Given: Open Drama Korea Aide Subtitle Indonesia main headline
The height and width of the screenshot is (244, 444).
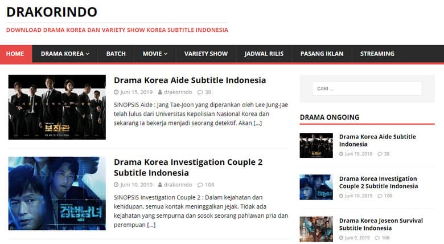Looking at the screenshot, I should click(x=190, y=80).
